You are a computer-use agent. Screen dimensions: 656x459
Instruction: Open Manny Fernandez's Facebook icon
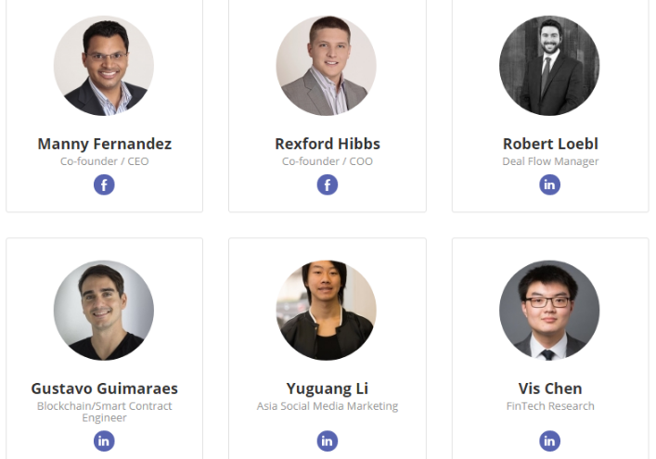104,185
